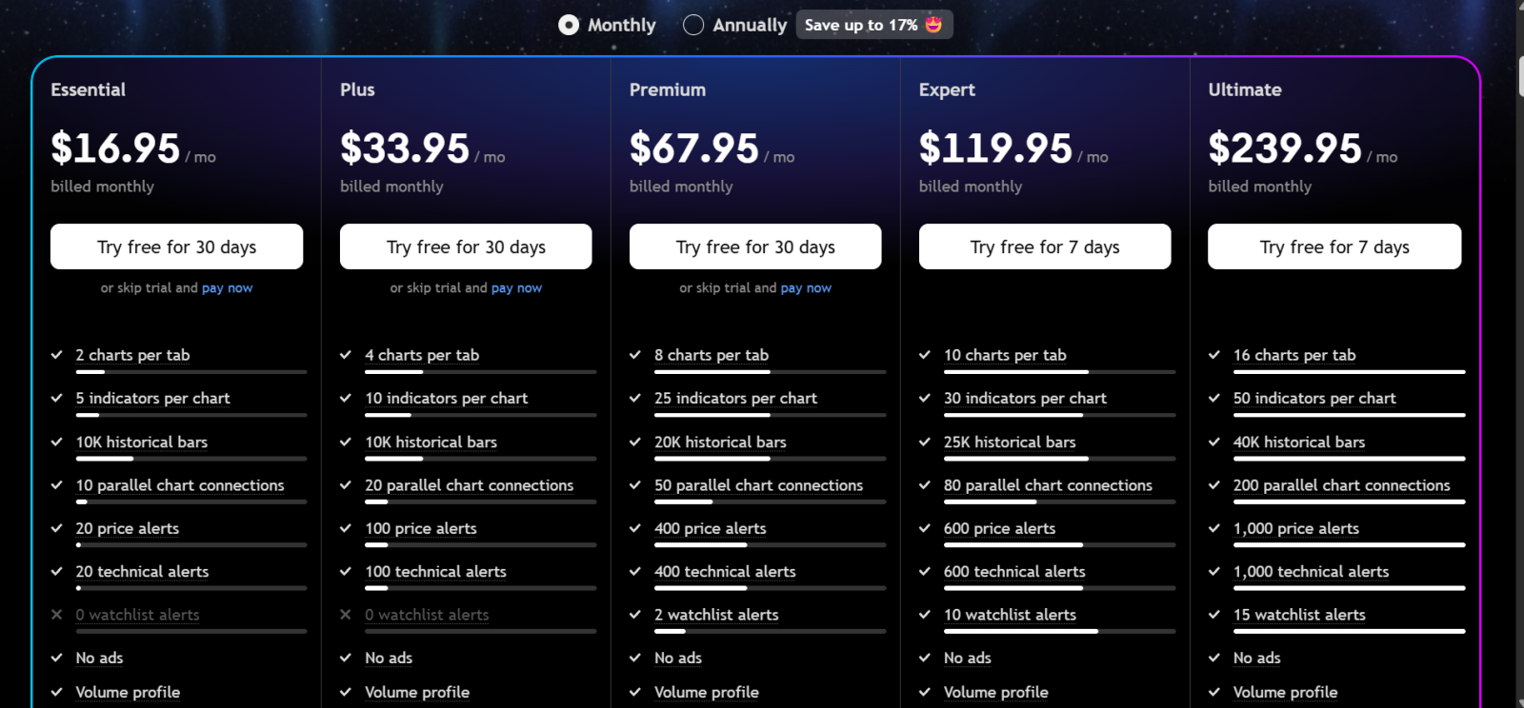The height and width of the screenshot is (708, 1524).
Task: Click 50 parallel chart connections feature link
Action: (x=758, y=485)
